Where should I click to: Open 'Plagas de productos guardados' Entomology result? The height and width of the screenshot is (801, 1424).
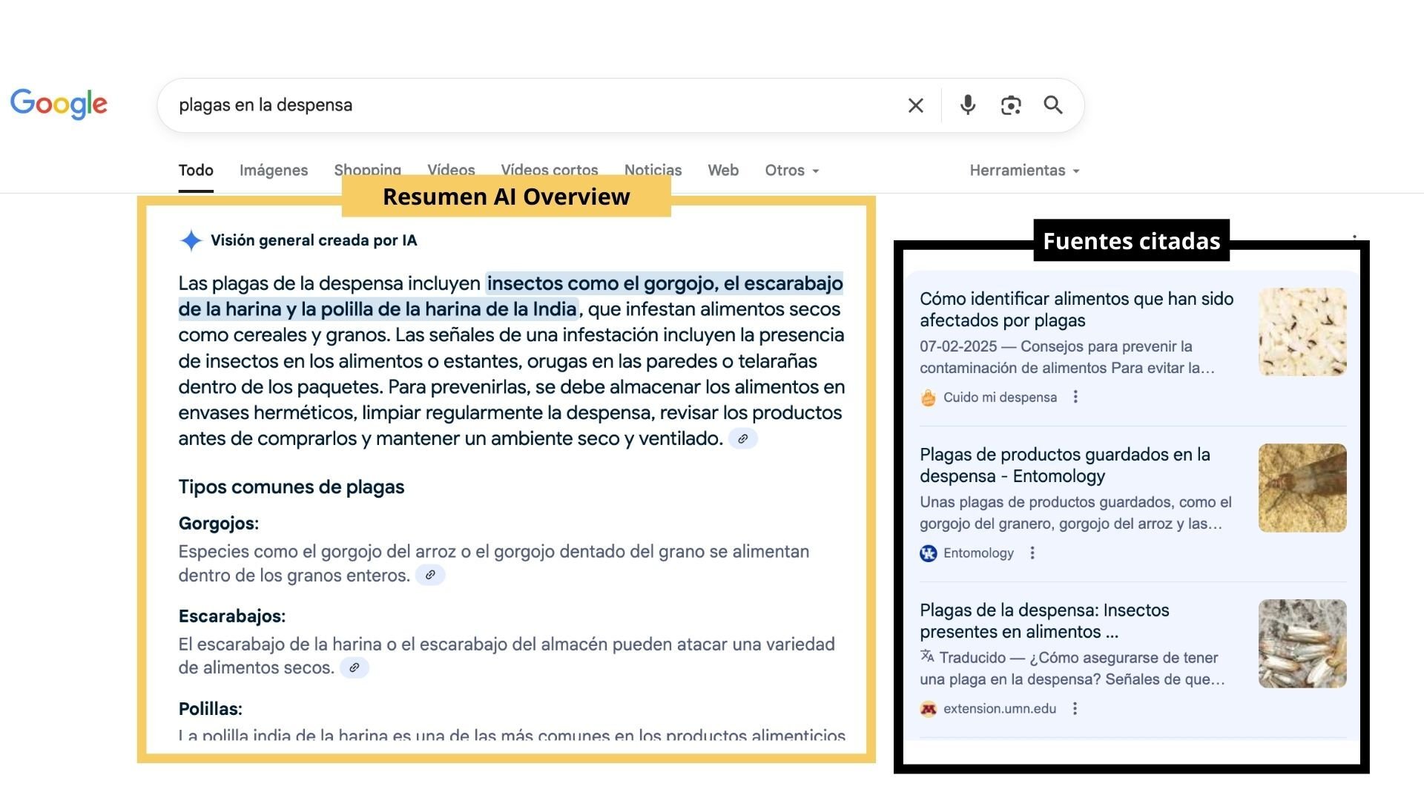pos(1065,466)
